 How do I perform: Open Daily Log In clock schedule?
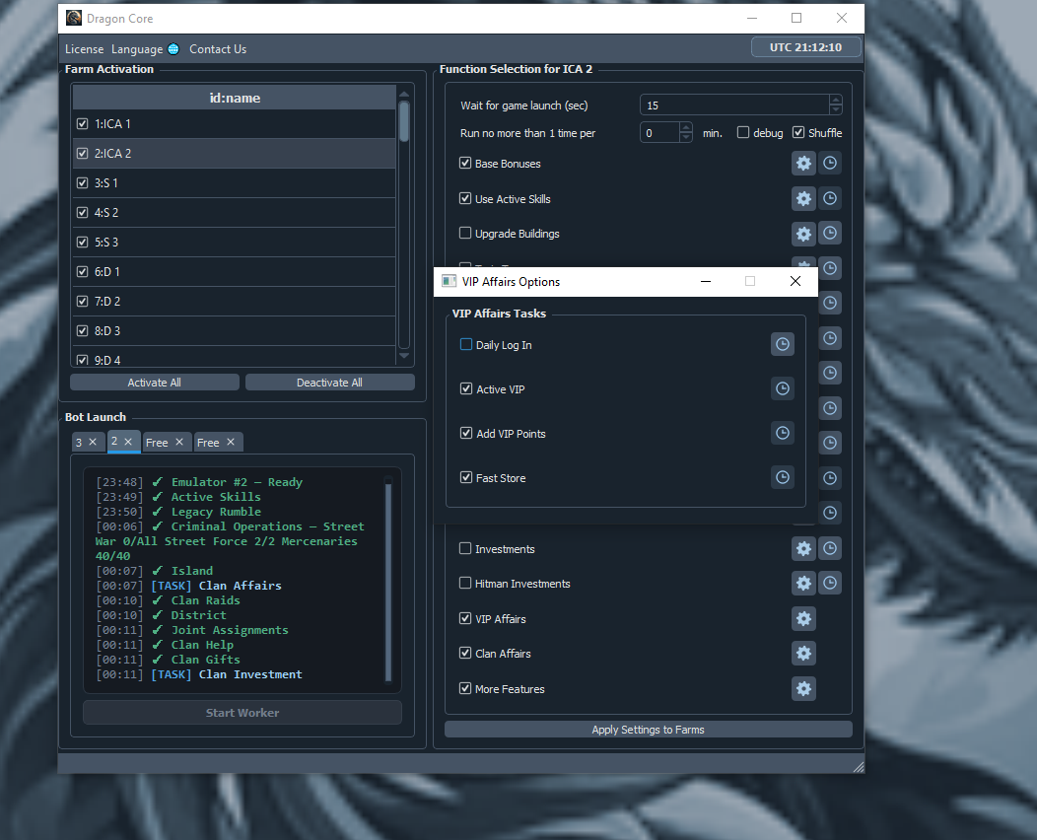click(x=783, y=344)
